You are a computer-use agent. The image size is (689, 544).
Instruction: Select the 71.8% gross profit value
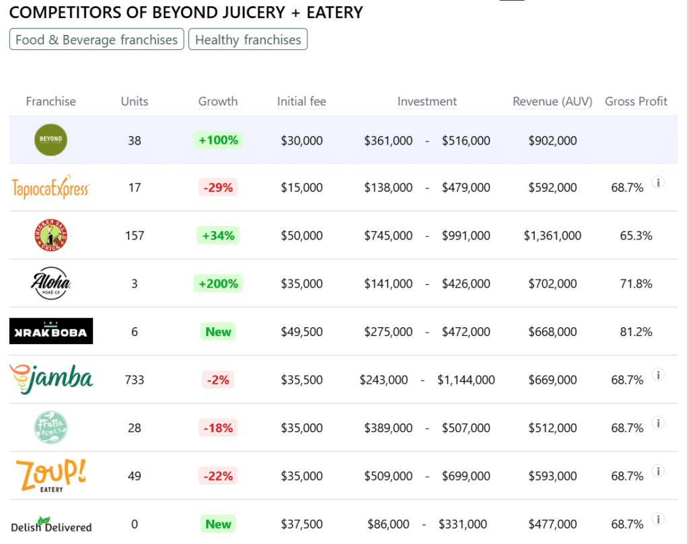pos(636,283)
